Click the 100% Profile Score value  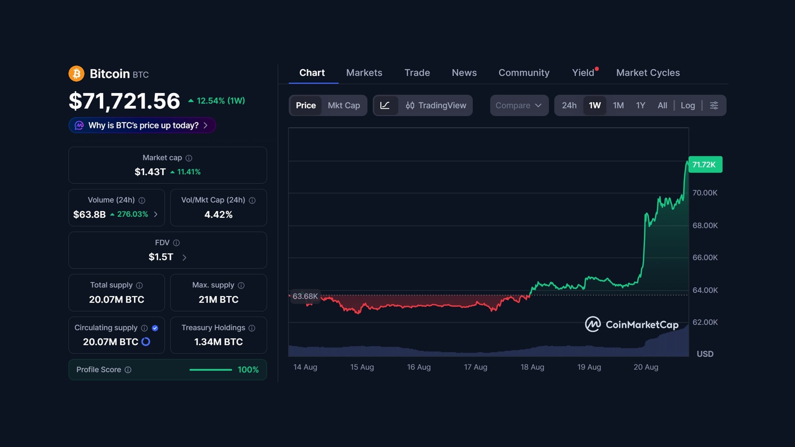[x=248, y=370]
